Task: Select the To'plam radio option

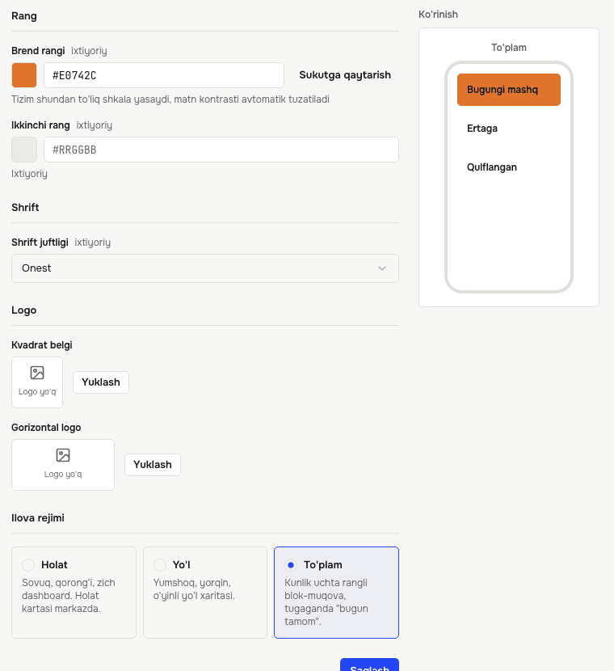Action: point(291,565)
